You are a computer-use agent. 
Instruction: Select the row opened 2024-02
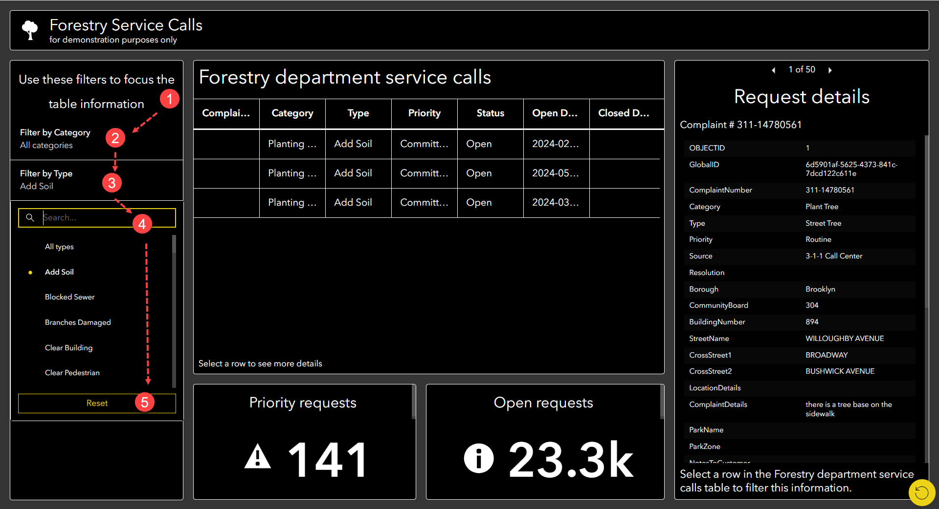[427, 144]
